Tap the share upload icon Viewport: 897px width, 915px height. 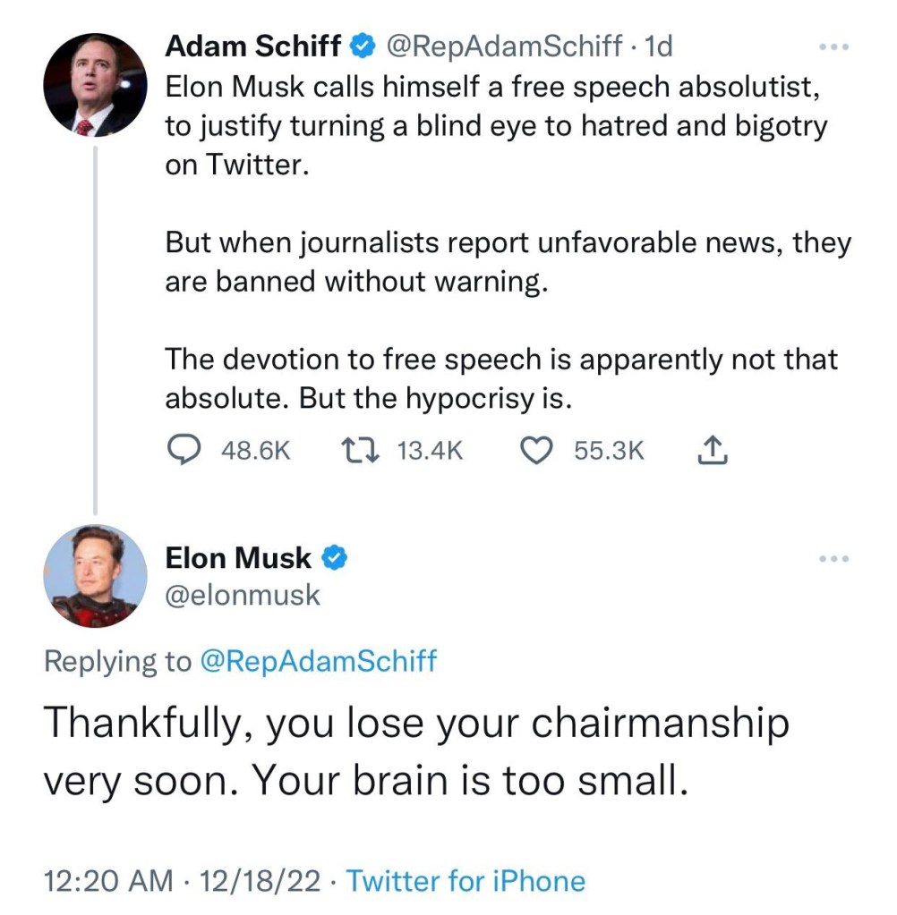click(x=713, y=450)
